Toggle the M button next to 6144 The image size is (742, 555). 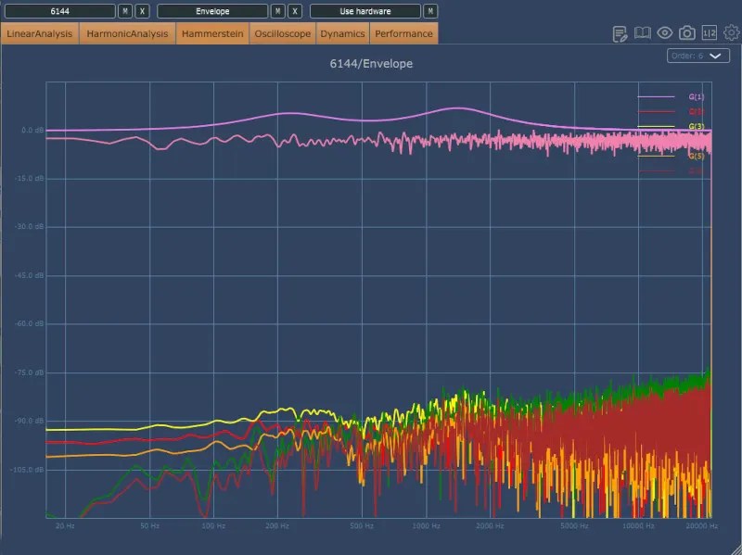(x=124, y=11)
